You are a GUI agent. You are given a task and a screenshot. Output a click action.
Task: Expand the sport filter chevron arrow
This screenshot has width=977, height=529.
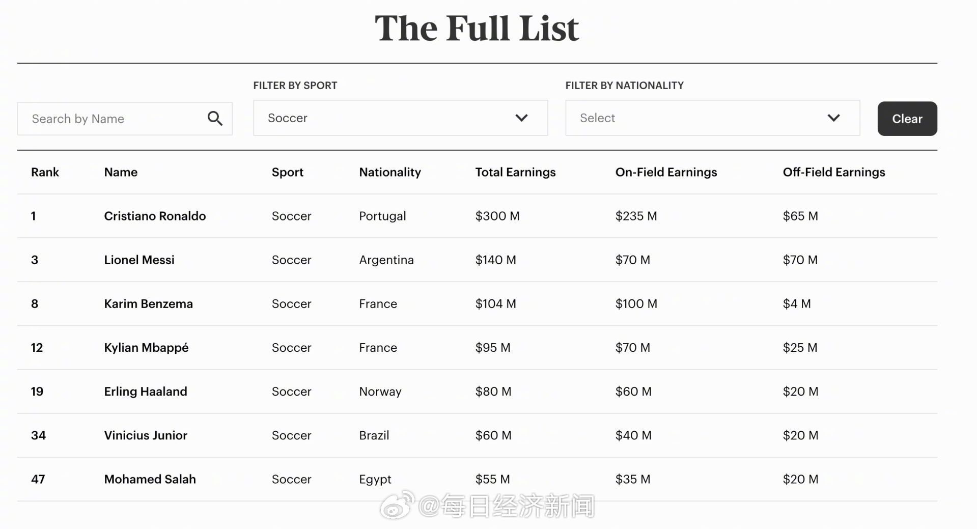(521, 118)
